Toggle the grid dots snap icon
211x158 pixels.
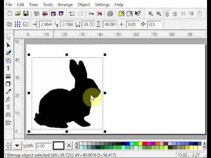(x=18, y=24)
